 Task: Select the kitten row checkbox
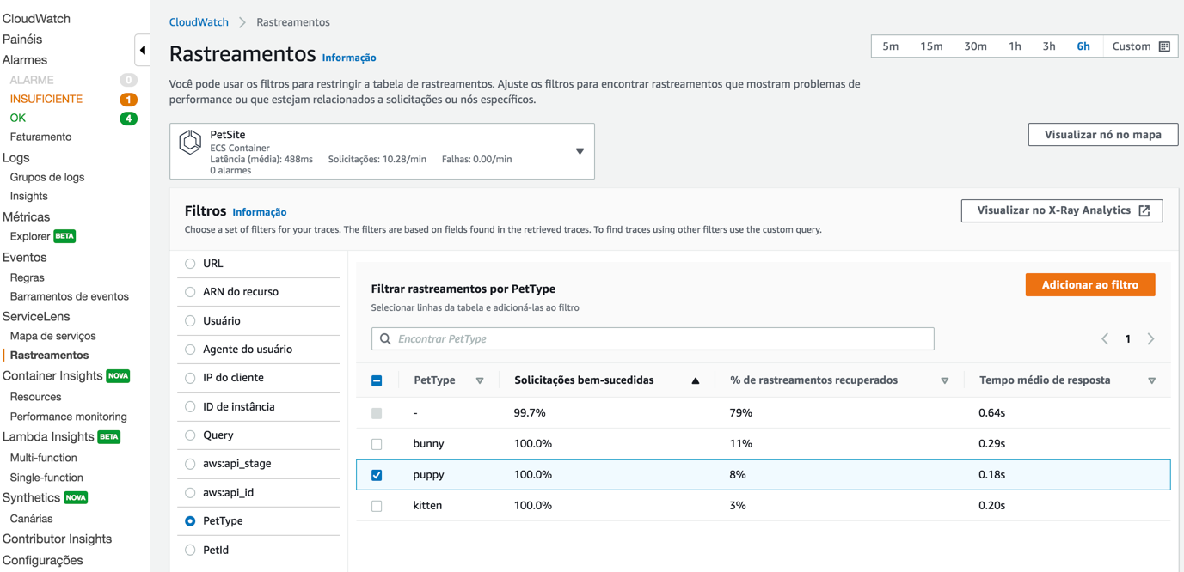377,506
